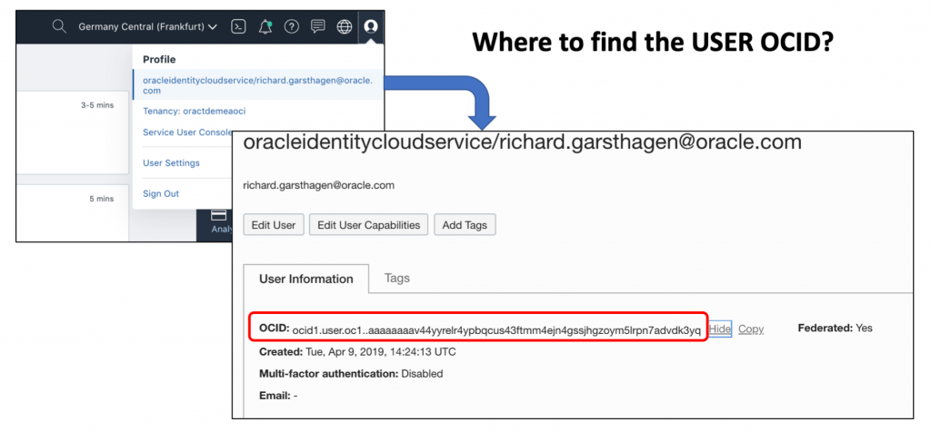Choose Sign Out in profile menu
Image resolution: width=931 pixels, height=432 pixels.
pyautogui.click(x=161, y=194)
